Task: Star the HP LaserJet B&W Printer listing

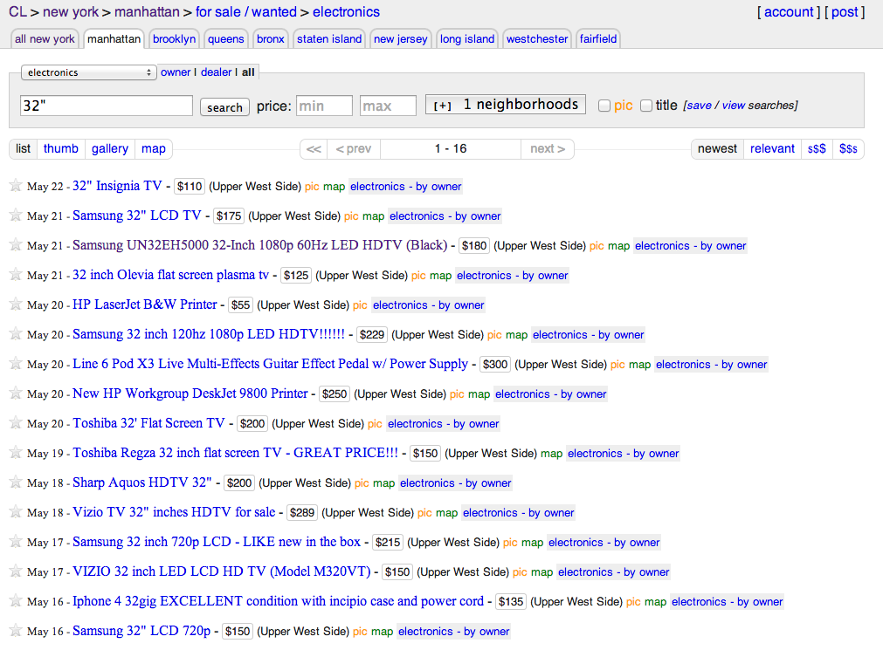Action: click(x=16, y=304)
